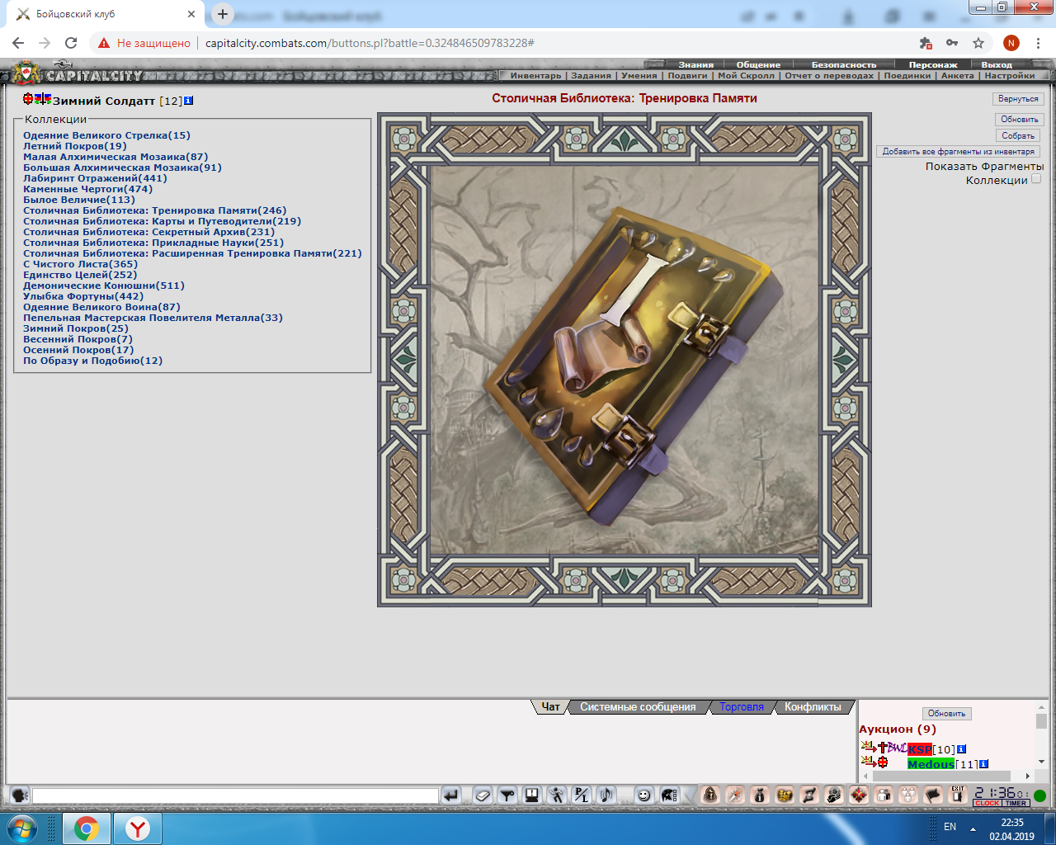The height and width of the screenshot is (845, 1056).
Task: Click Добавить все фрагменты из инвентаря button
Action: [958, 152]
